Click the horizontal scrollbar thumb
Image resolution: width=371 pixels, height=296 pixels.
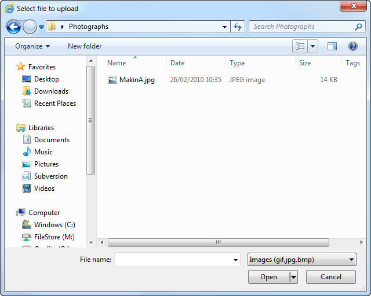[218, 243]
